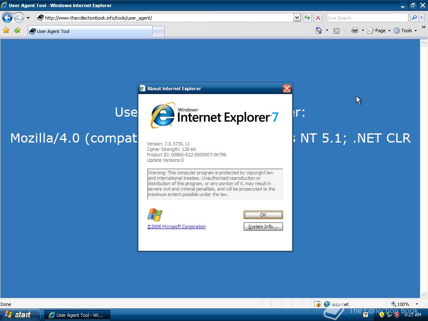428x321 pixels.
Task: Click the copyright warning text box
Action: (x=215, y=184)
